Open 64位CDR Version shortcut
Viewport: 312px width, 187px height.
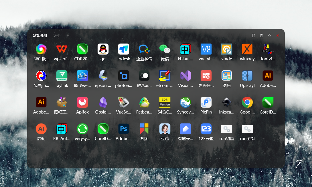tap(165, 102)
